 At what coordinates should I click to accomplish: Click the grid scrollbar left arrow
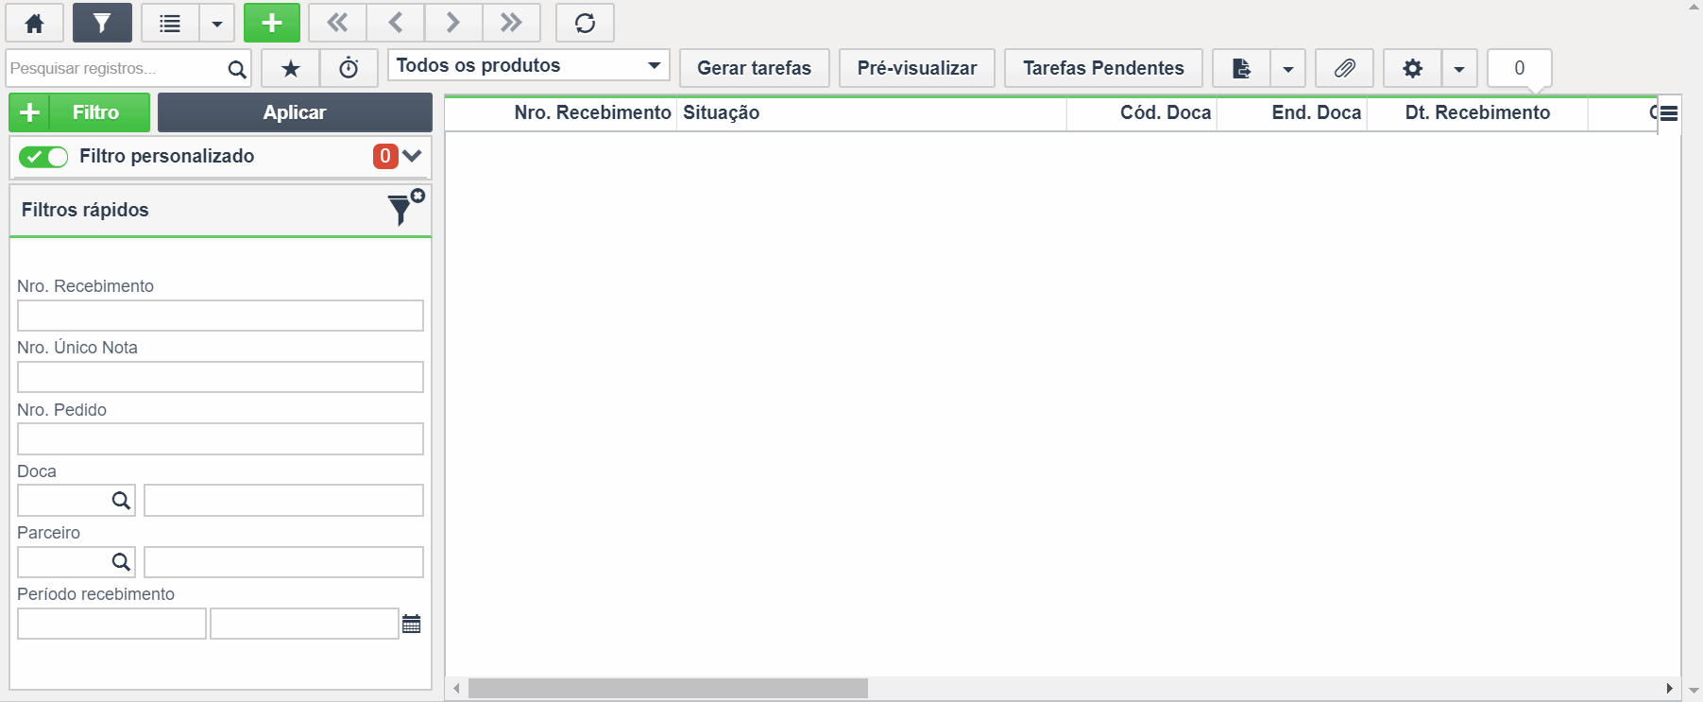456,688
